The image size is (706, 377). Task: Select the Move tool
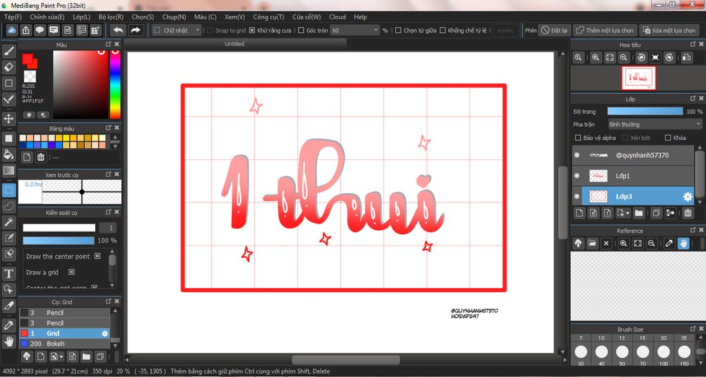(8, 119)
